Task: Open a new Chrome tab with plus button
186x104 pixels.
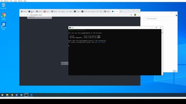Action: click(x=121, y=12)
